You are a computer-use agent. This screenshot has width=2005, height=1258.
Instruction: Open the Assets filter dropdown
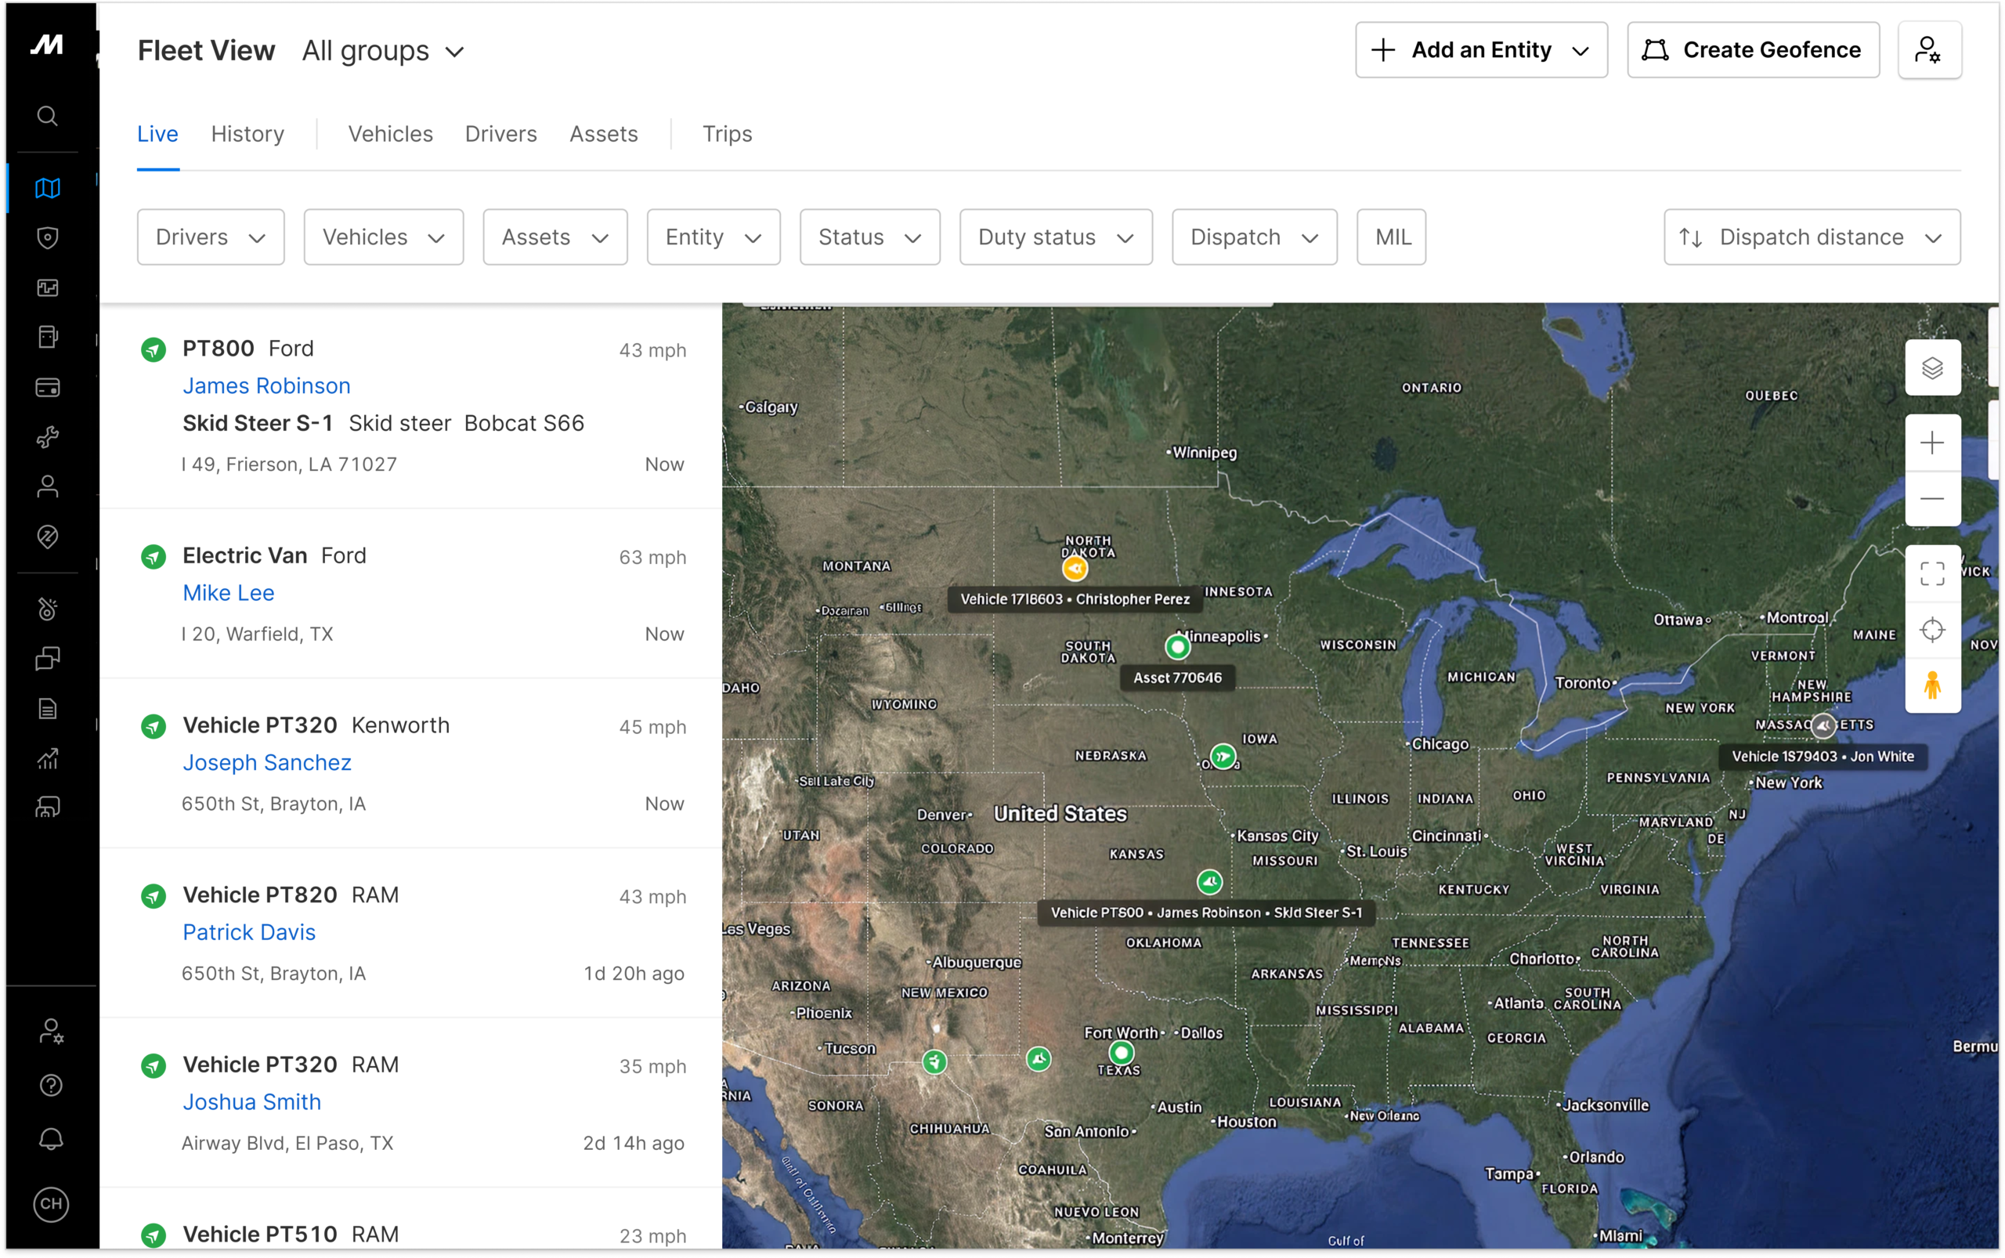click(x=555, y=237)
